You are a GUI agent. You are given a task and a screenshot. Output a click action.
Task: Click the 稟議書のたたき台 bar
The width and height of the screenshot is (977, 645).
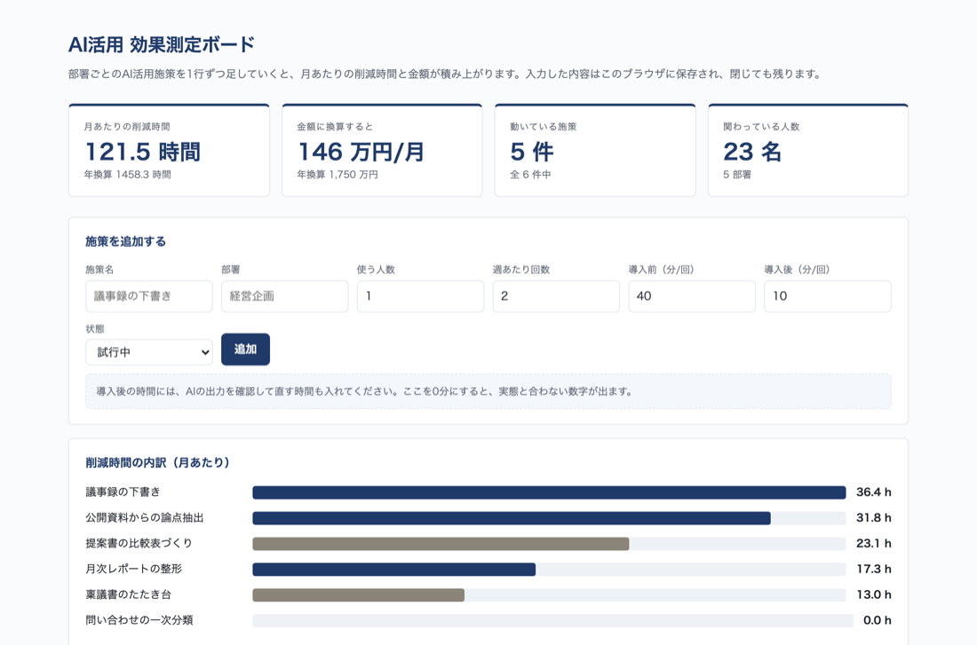549,595
